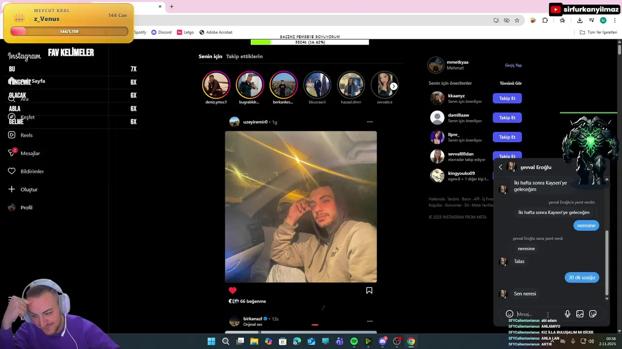Click Tümünü Gör for all suggestions
The image size is (622, 349).
(511, 83)
